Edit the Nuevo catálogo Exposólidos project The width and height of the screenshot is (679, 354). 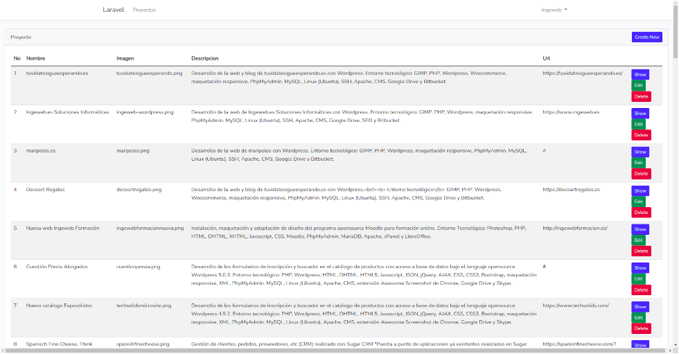point(638,318)
